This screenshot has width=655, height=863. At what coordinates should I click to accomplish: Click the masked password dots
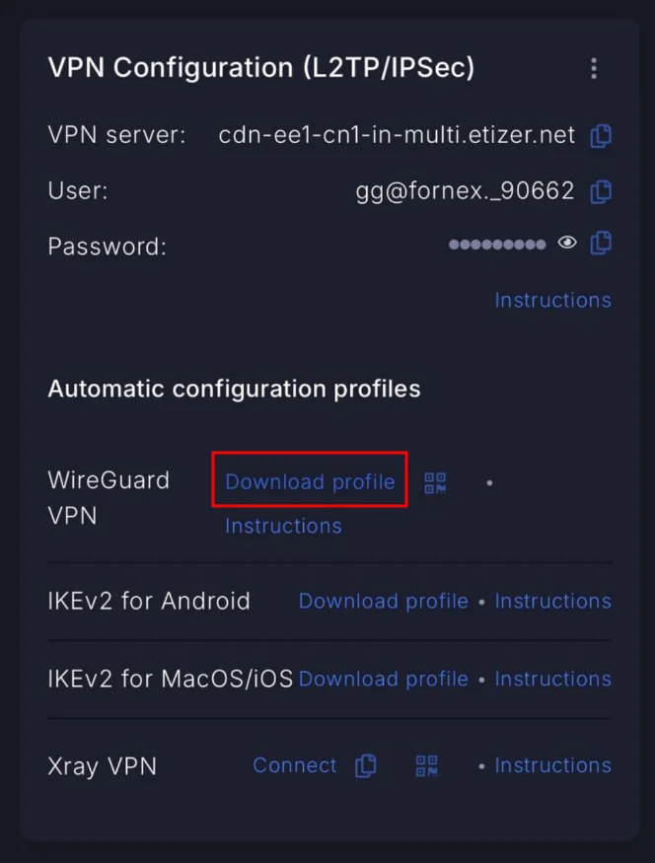497,244
